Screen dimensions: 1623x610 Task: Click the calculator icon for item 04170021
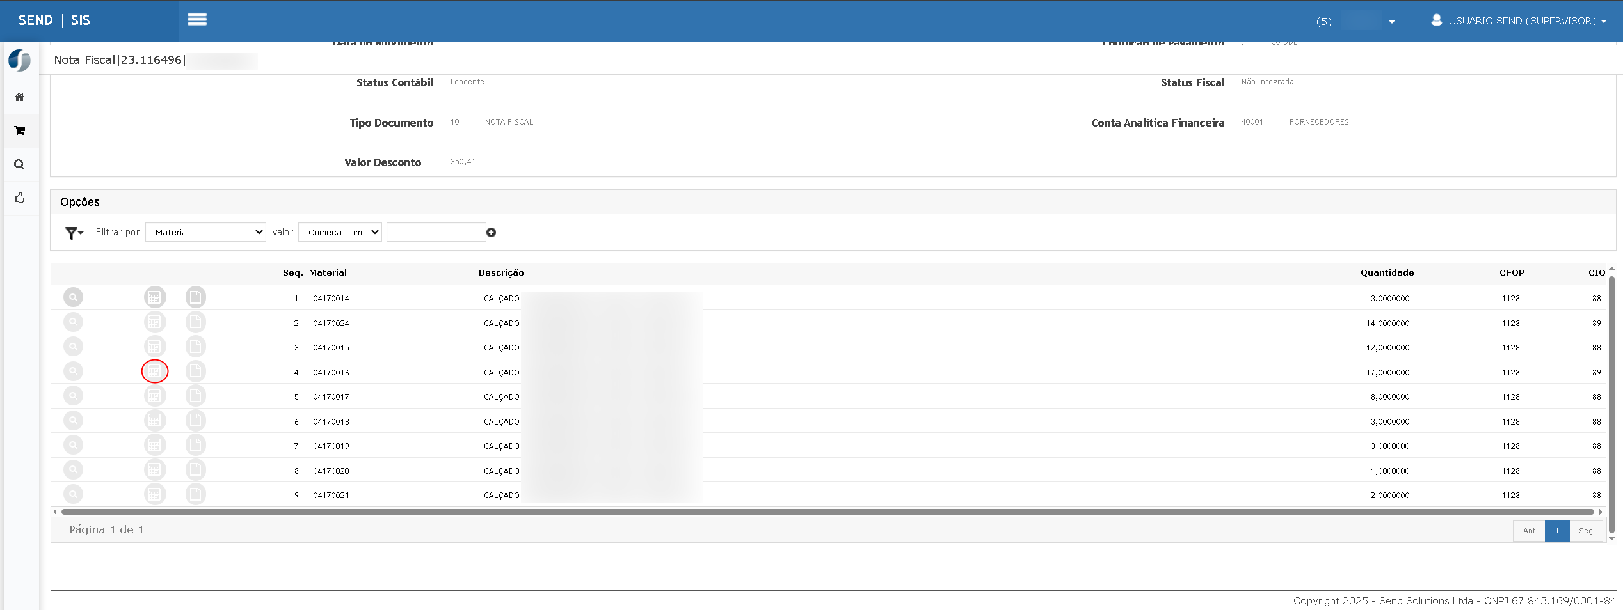click(154, 494)
